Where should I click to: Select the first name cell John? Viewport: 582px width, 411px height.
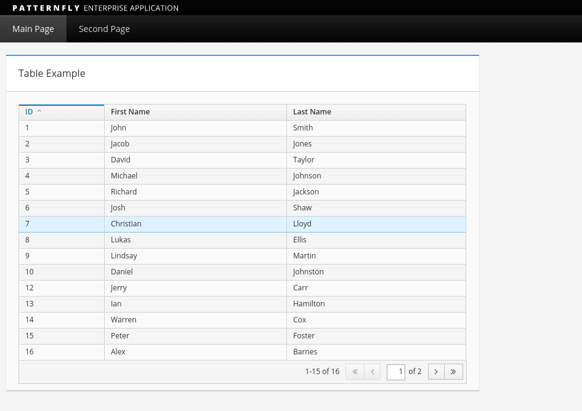(196, 128)
